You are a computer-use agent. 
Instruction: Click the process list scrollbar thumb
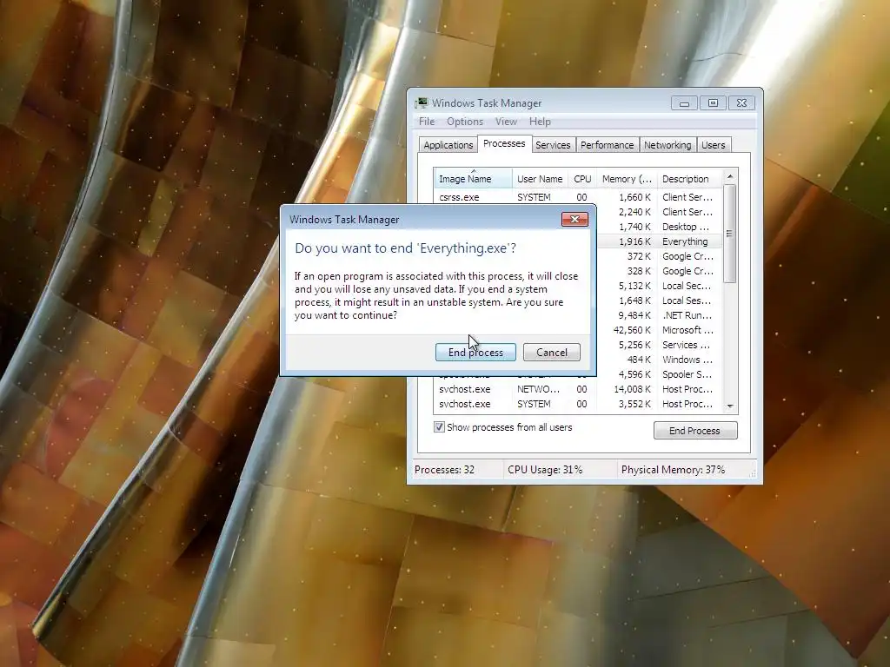(730, 233)
